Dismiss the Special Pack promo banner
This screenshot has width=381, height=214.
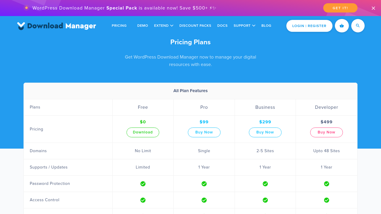(x=373, y=8)
